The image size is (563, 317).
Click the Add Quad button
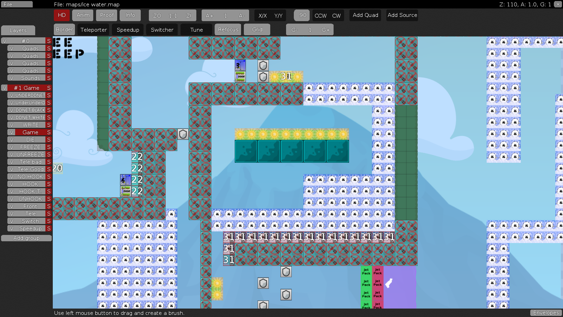pyautogui.click(x=365, y=15)
